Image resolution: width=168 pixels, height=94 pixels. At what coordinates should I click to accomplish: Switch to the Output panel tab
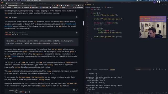[95, 69]
